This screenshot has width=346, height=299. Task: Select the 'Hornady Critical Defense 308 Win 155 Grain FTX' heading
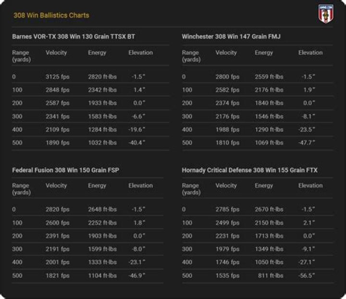coord(249,170)
